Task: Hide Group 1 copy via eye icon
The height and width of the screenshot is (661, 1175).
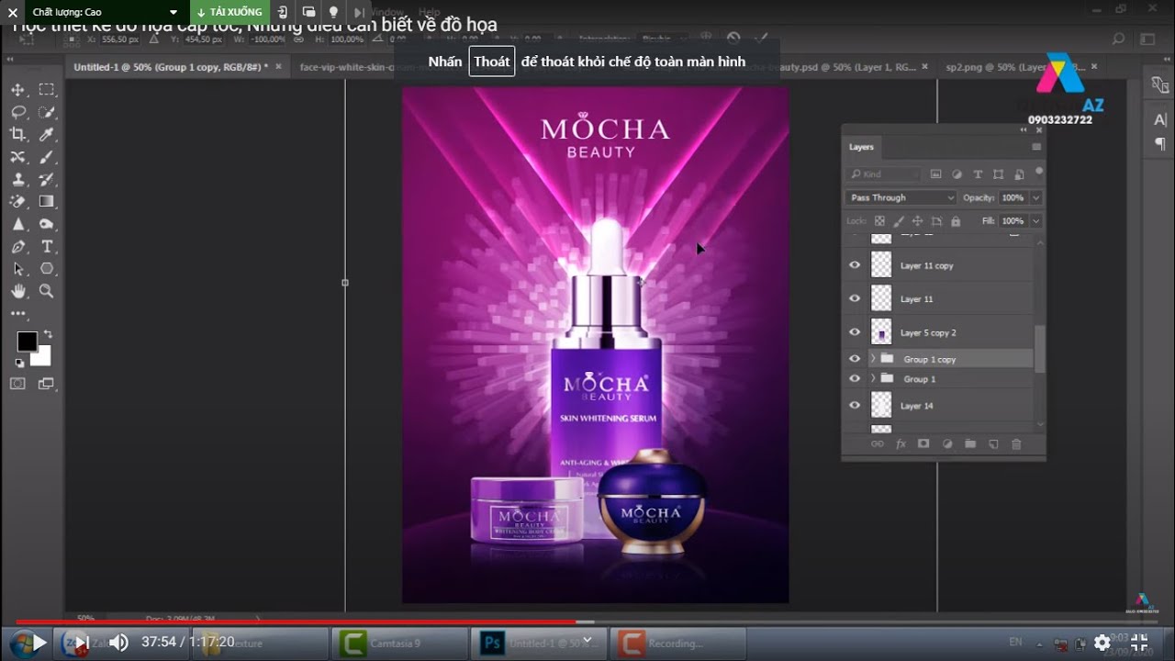Action: click(x=855, y=359)
